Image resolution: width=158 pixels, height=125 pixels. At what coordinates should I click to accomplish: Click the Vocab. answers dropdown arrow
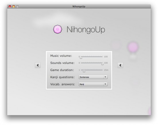(x=105, y=84)
